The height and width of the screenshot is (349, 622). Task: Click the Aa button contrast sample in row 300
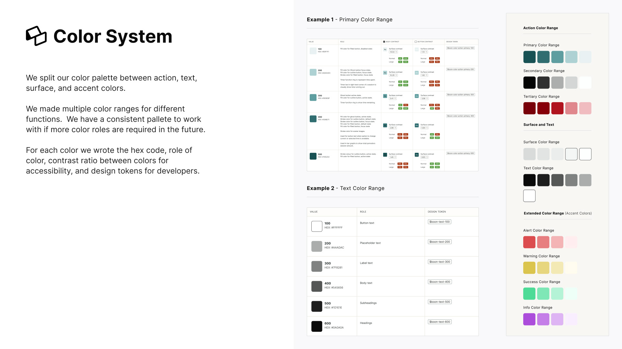(x=417, y=96)
